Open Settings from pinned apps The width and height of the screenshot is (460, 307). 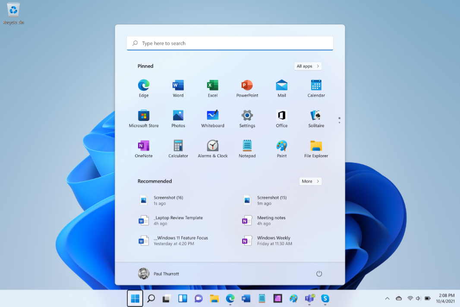coord(247,118)
